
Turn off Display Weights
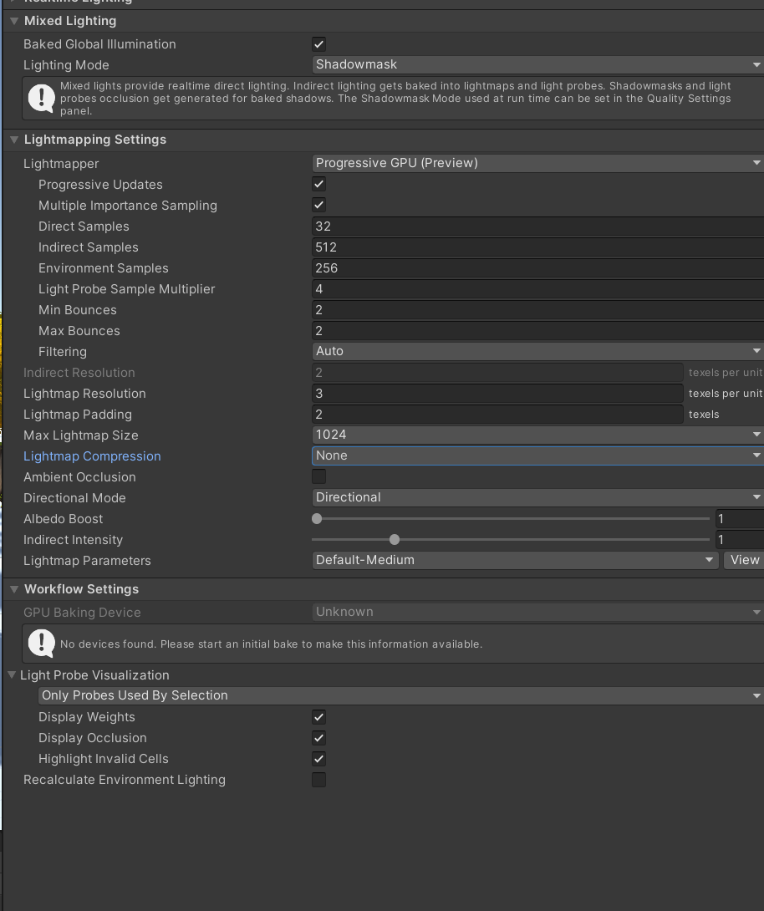click(318, 717)
